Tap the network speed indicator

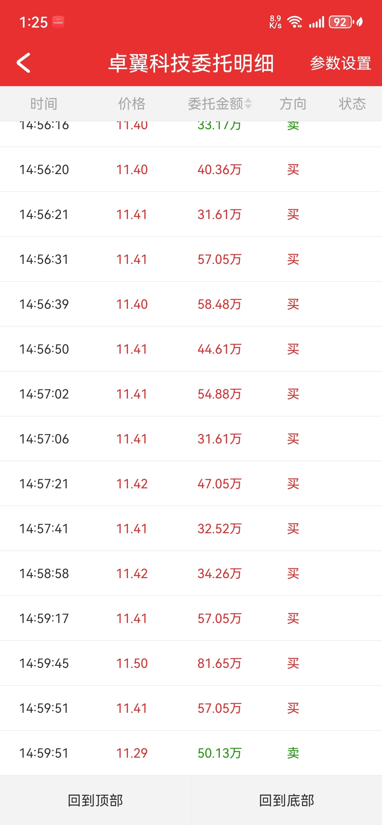coord(275,22)
